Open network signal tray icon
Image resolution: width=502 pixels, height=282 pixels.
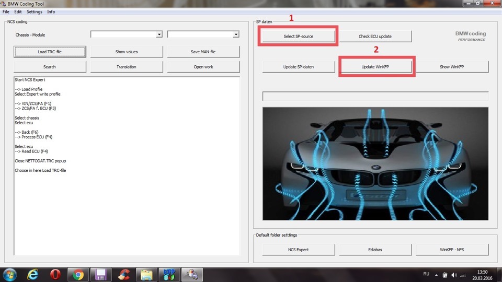463,275
